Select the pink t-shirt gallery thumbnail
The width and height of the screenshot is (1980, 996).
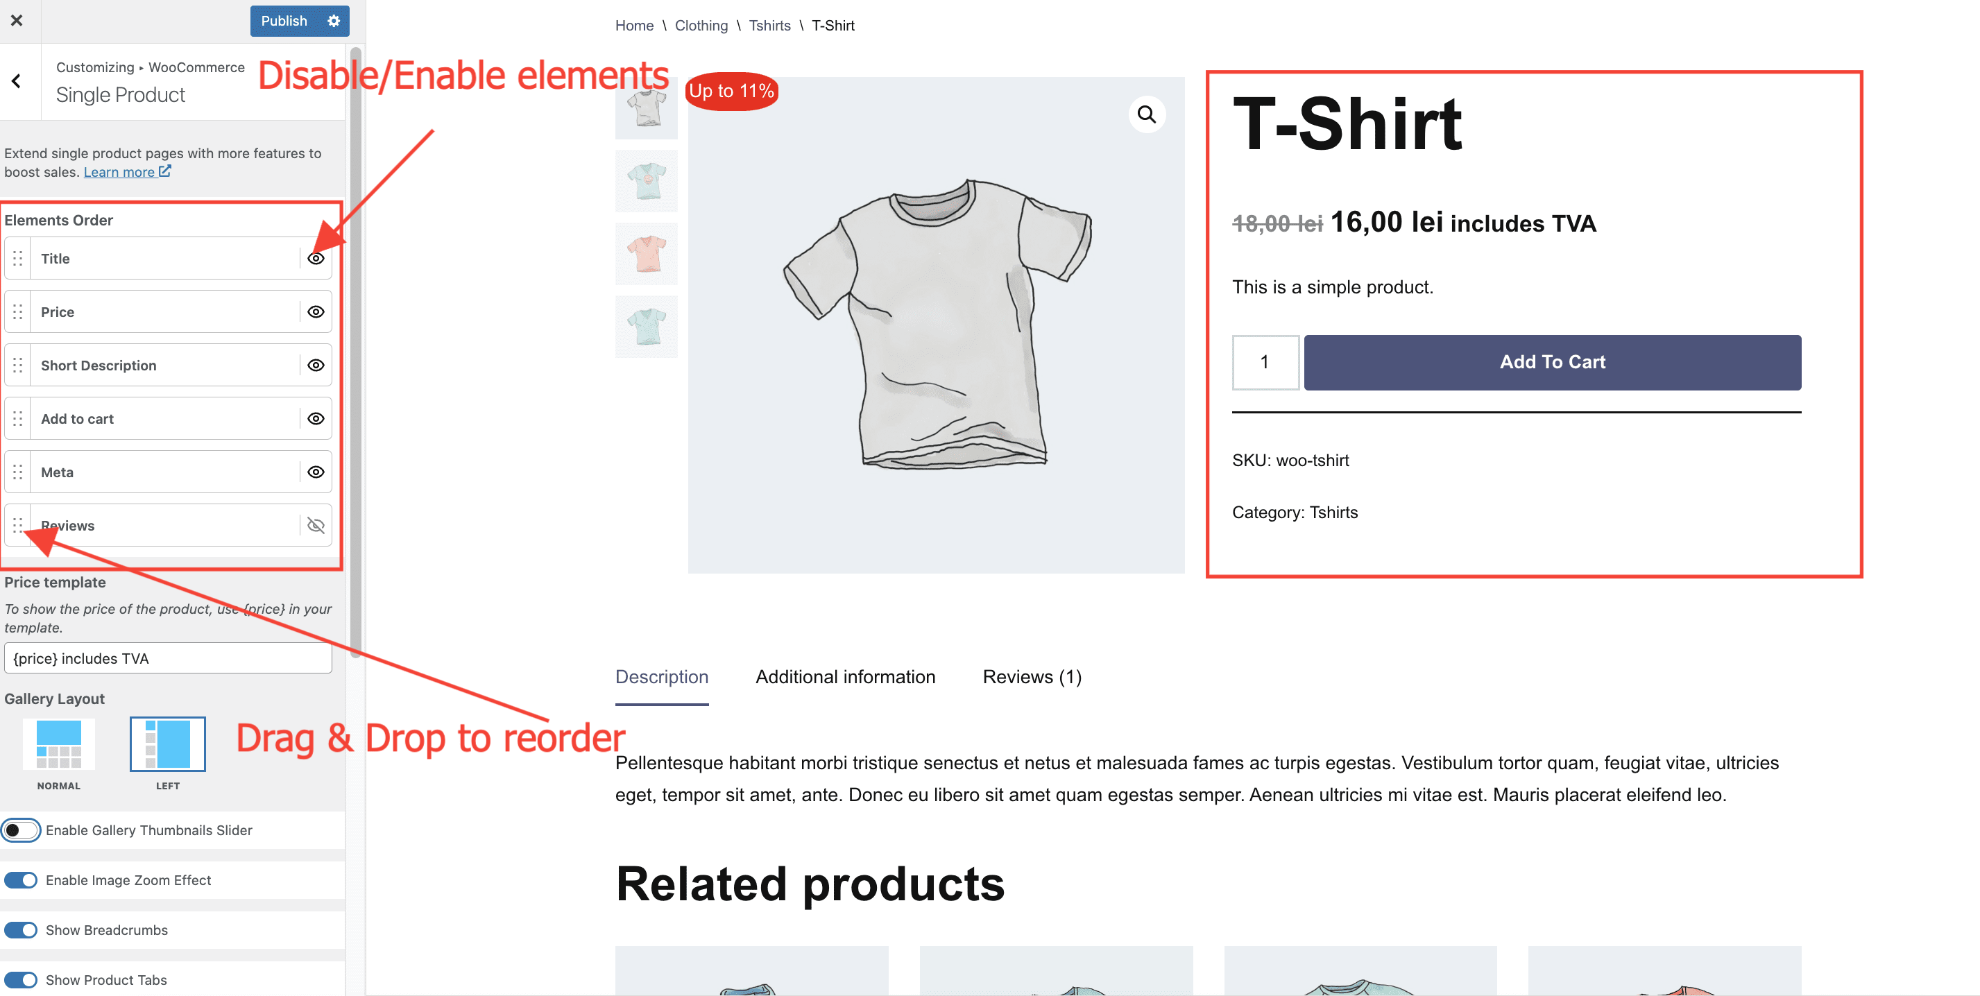(647, 254)
